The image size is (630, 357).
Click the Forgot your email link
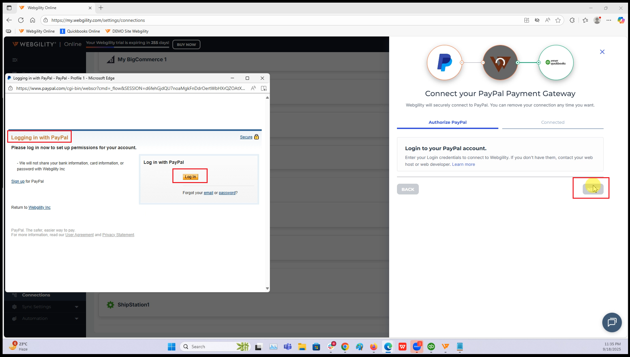pyautogui.click(x=208, y=193)
